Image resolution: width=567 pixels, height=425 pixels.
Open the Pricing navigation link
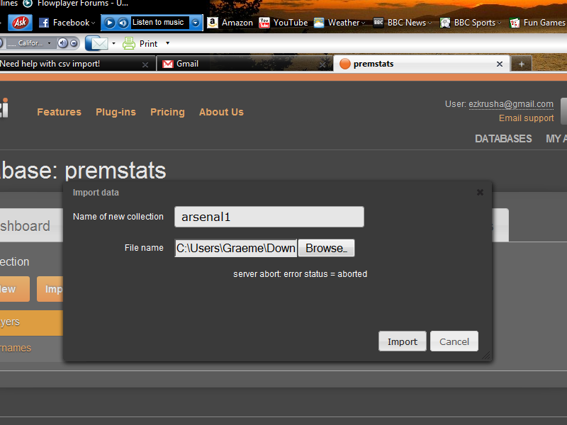pos(167,112)
